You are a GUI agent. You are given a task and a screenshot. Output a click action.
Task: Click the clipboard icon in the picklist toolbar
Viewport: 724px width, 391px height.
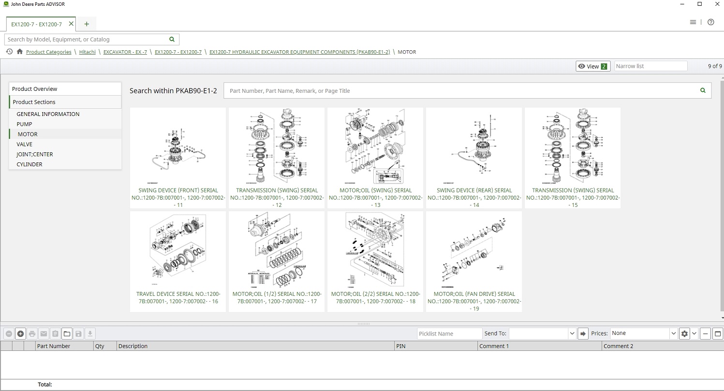[55, 333]
